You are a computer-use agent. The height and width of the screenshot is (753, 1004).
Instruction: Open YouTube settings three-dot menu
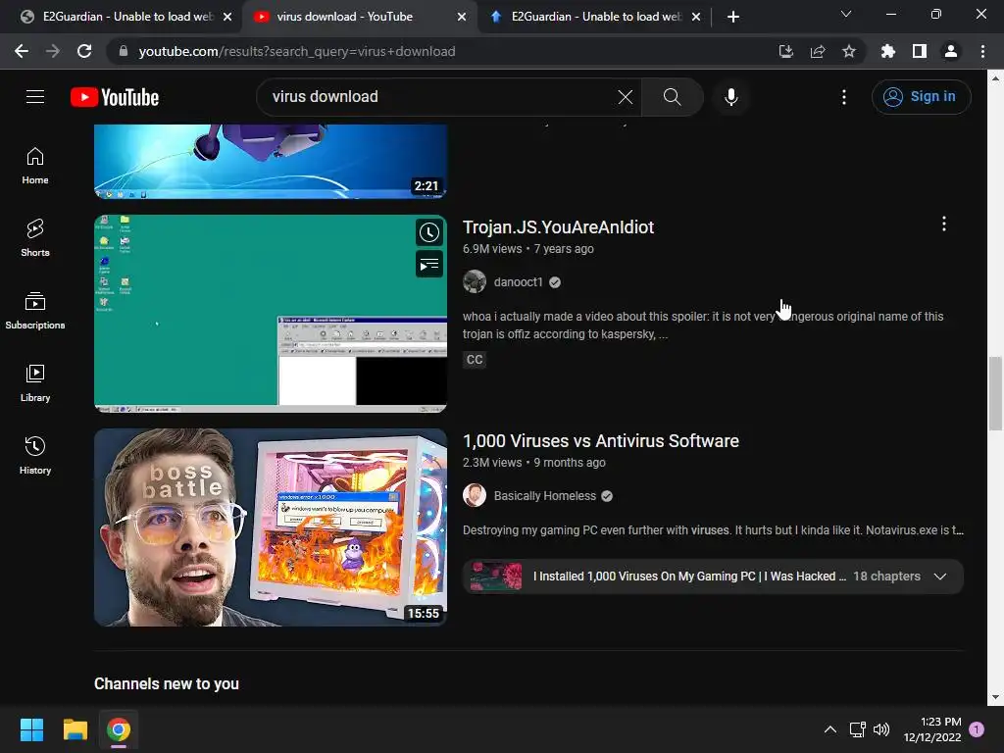coord(844,97)
